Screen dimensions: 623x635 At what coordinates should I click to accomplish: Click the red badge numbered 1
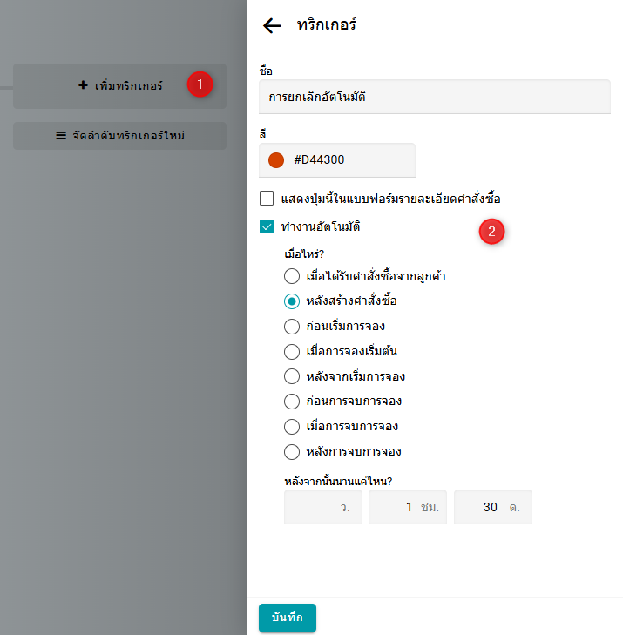pyautogui.click(x=200, y=84)
